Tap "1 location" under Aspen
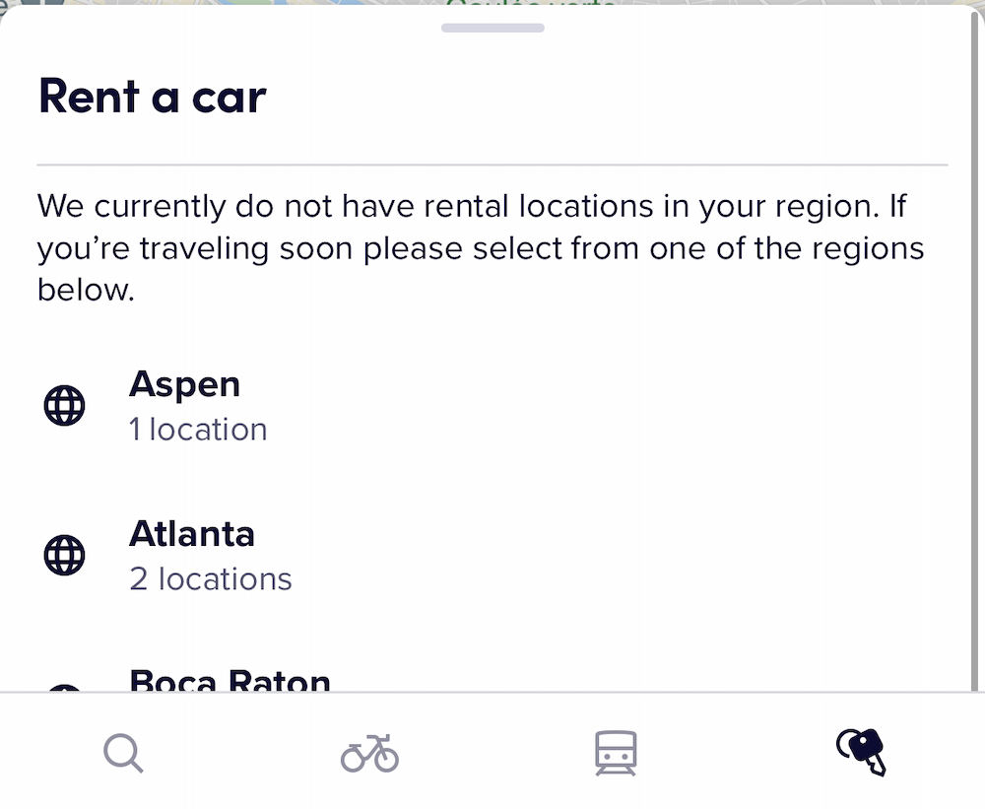Image resolution: width=985 pixels, height=809 pixels. coord(198,429)
